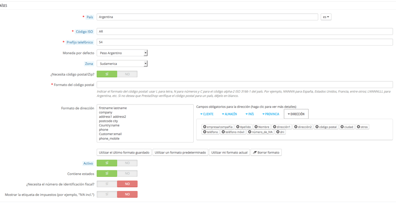Click 'Country:name' line in address format

pyautogui.click(x=109, y=125)
